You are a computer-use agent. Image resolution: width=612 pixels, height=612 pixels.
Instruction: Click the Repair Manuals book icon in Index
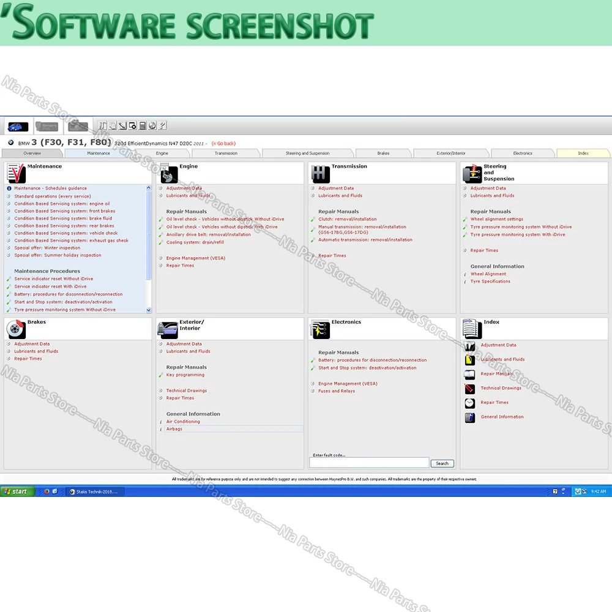[x=469, y=375]
